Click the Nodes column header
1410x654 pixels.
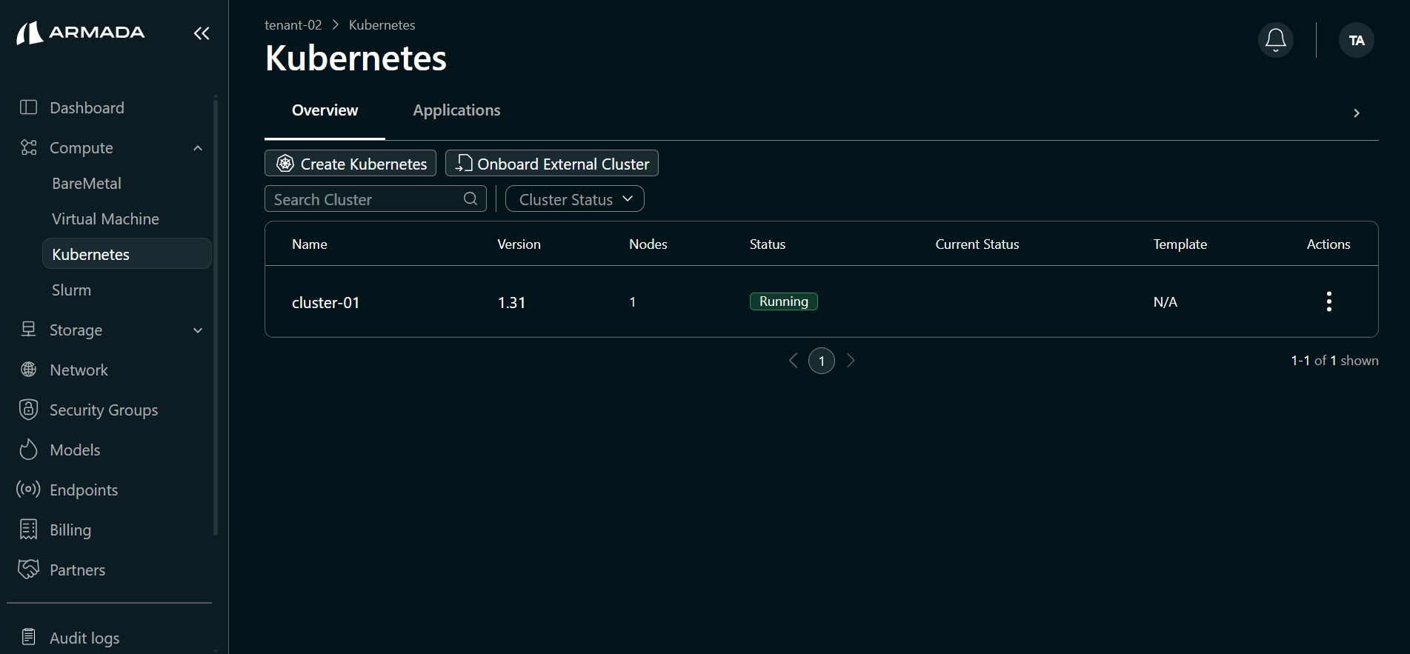click(x=648, y=244)
